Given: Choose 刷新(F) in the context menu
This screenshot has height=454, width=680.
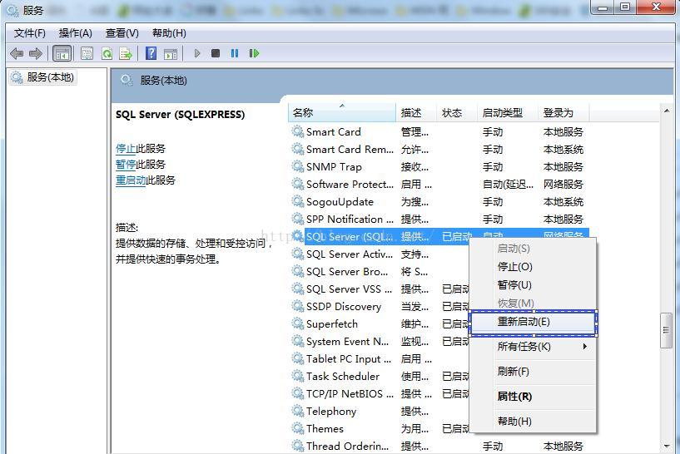Looking at the screenshot, I should click(x=533, y=372).
